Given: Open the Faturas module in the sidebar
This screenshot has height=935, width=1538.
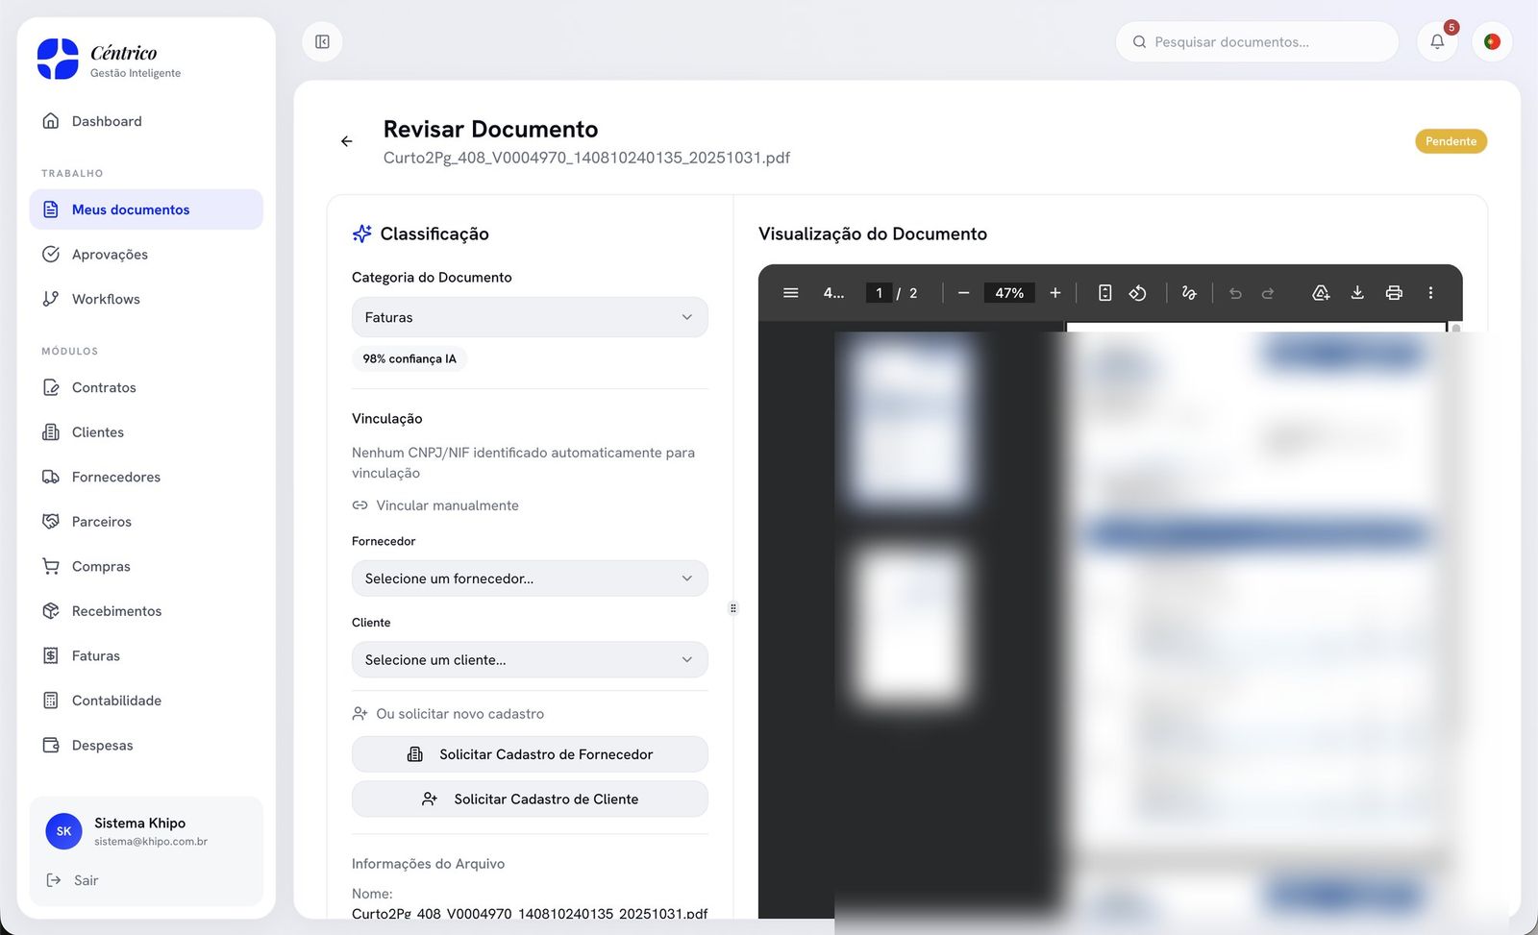Looking at the screenshot, I should (x=146, y=655).
